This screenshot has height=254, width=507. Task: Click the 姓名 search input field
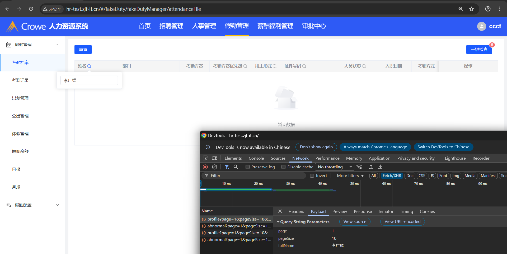coord(89,80)
